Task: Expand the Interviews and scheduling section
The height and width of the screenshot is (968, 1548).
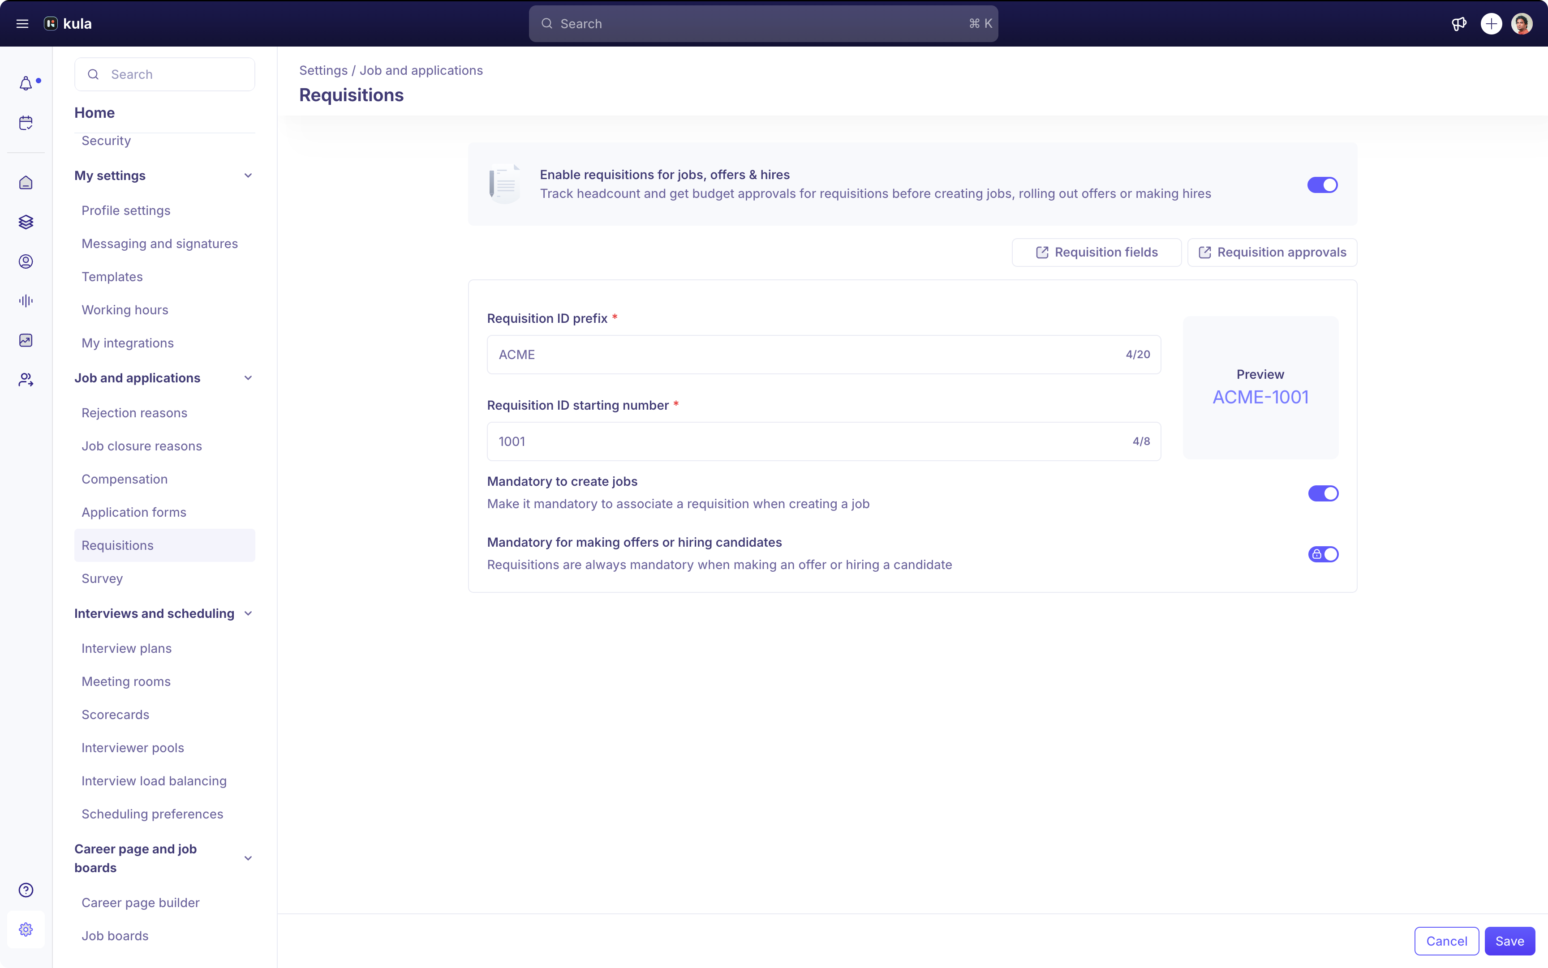Action: click(x=249, y=612)
